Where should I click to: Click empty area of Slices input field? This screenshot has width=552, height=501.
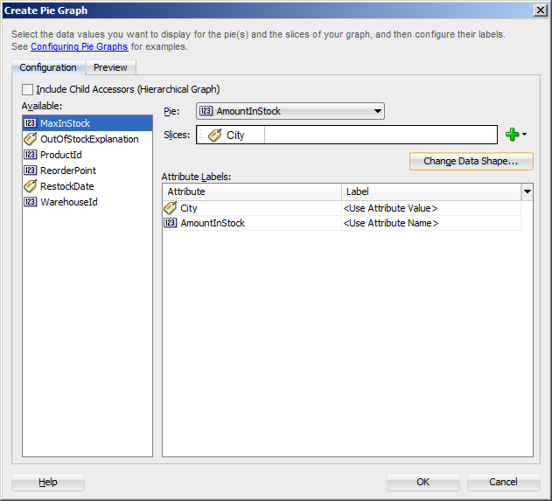381,135
